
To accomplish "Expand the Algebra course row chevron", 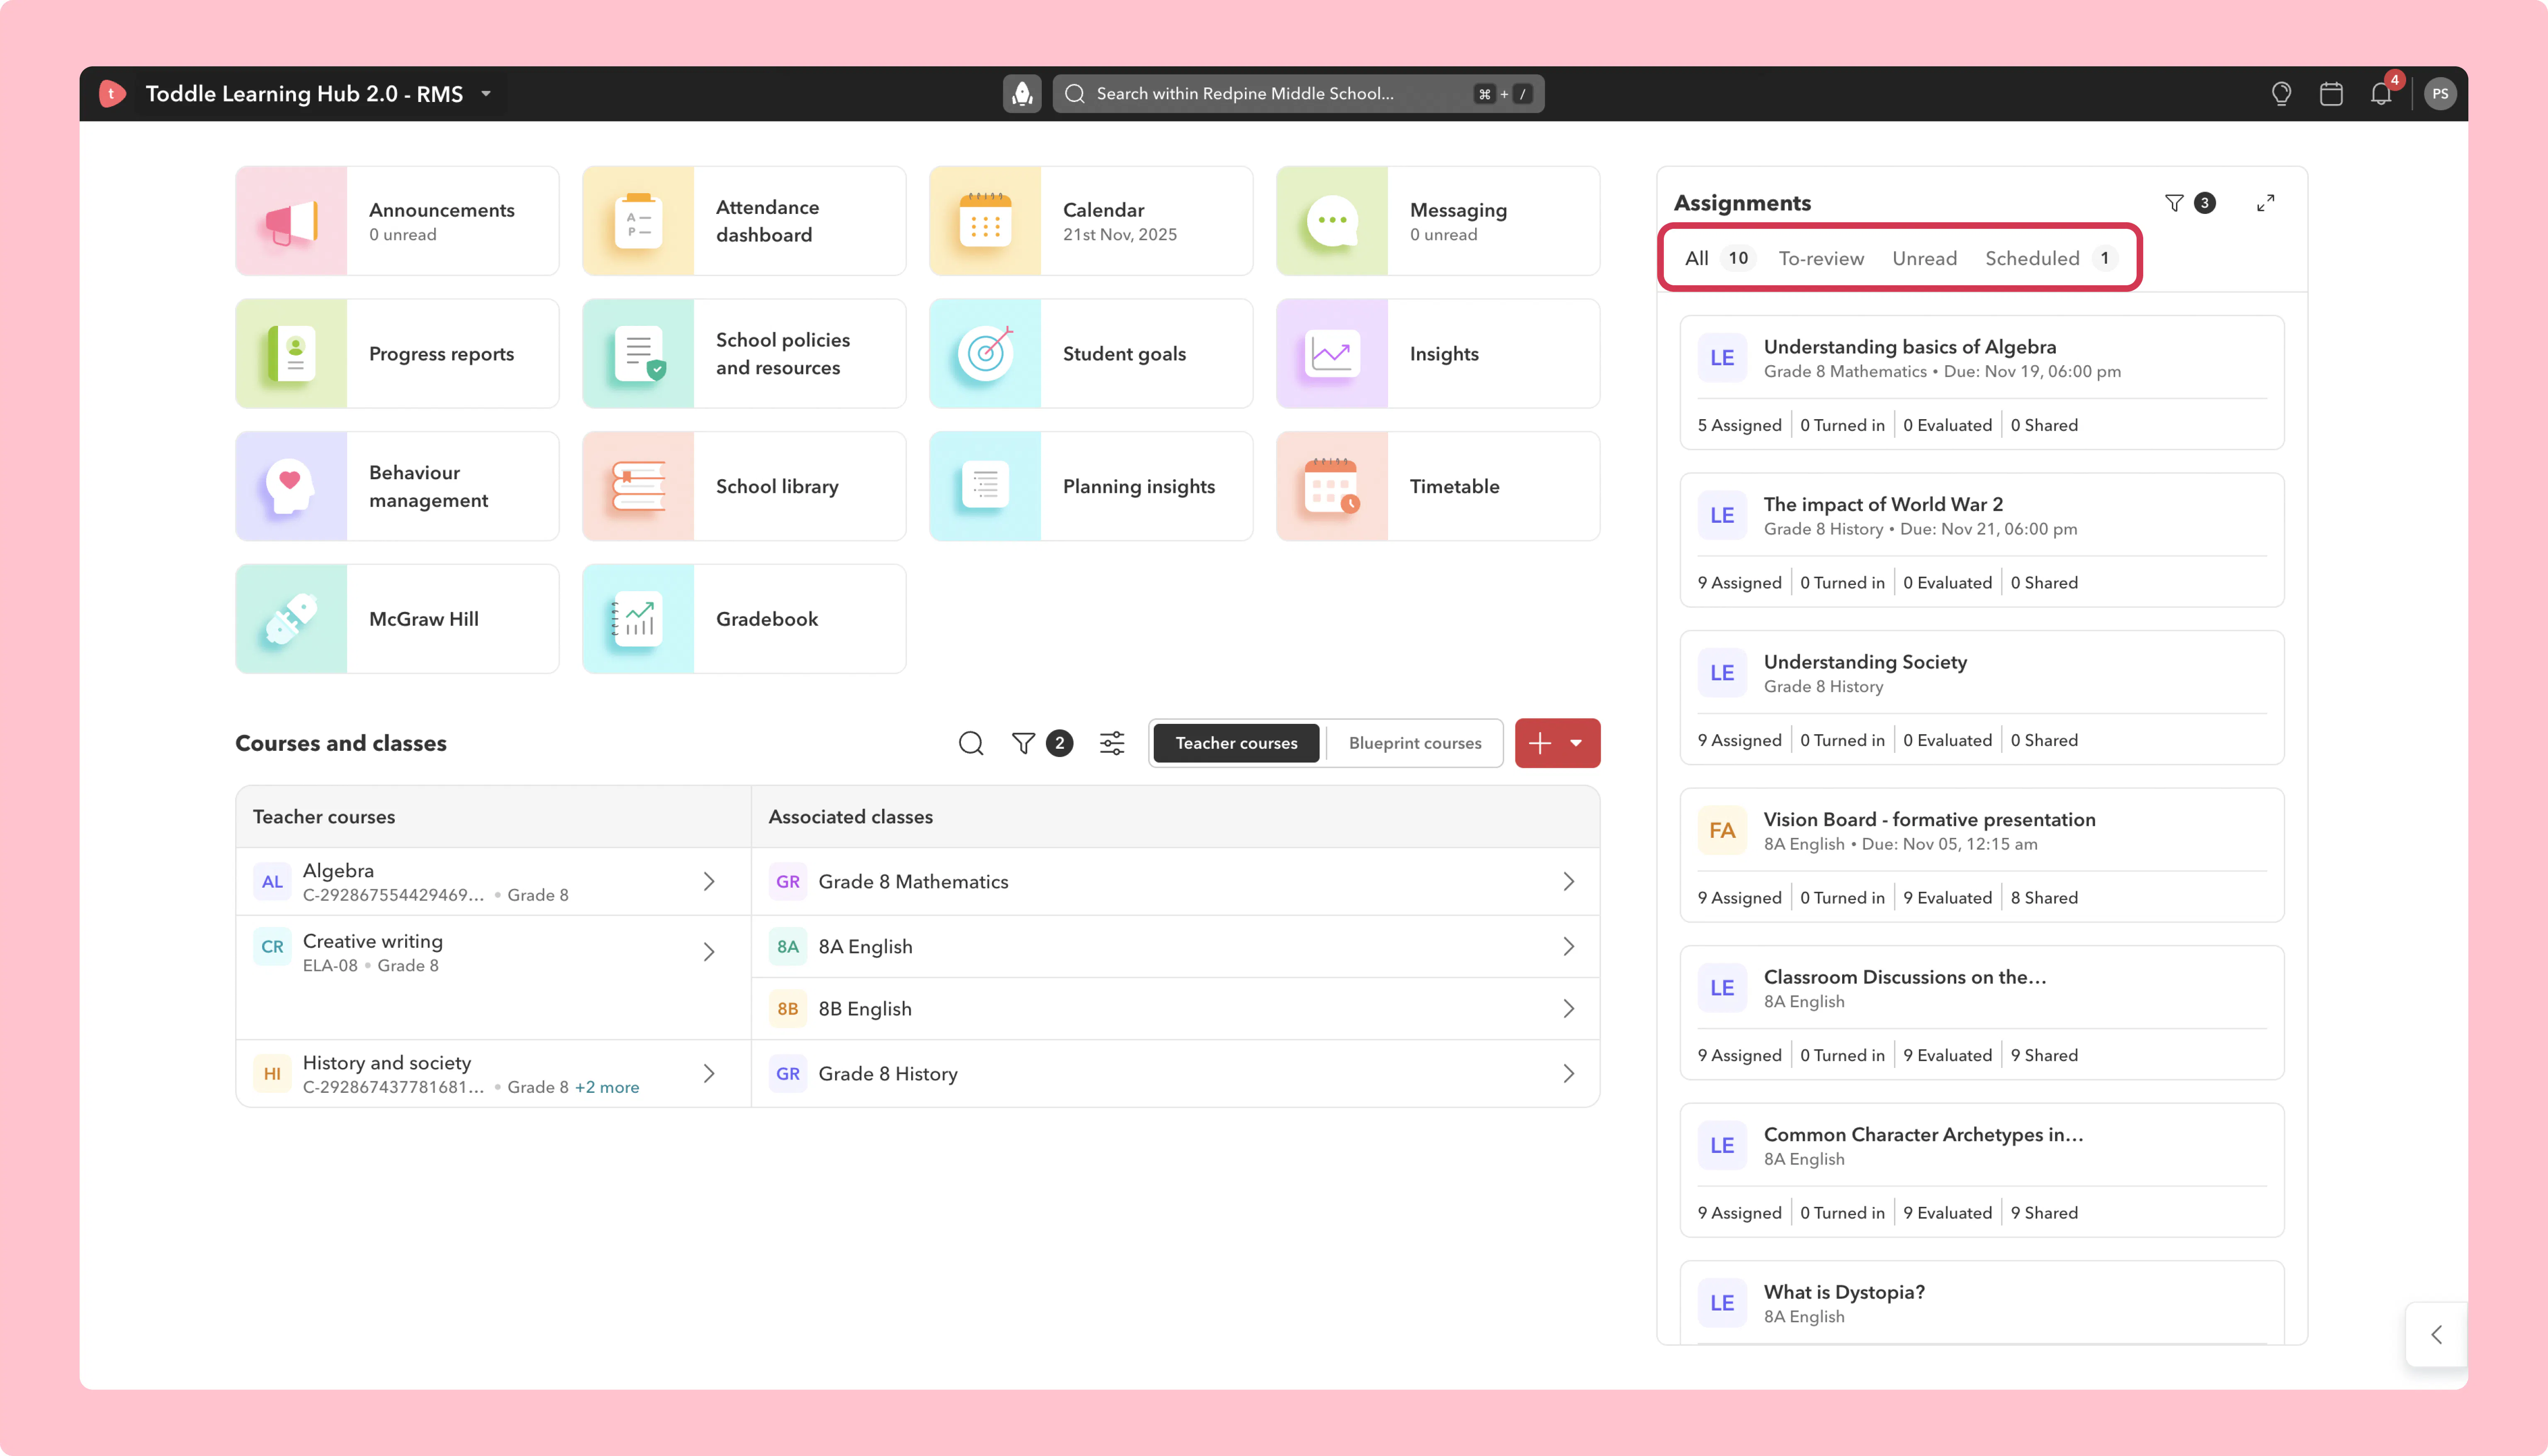I will pyautogui.click(x=709, y=881).
